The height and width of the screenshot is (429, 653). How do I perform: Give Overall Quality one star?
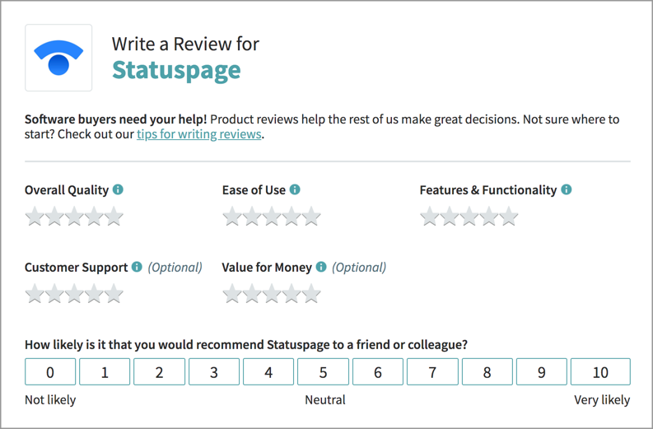click(35, 217)
